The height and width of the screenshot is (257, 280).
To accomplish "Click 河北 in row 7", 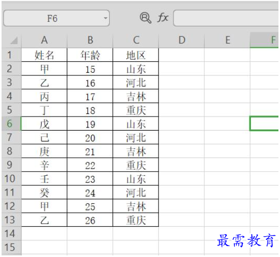I will click(x=136, y=137).
